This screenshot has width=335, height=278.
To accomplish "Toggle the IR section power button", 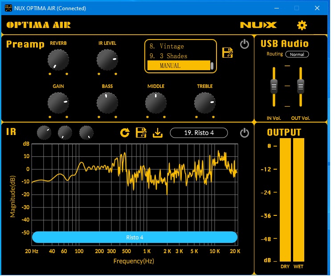I will [244, 133].
